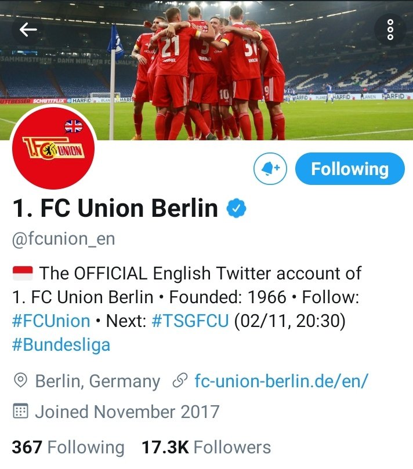Open the #FCUnion hashtag
This screenshot has height=469, width=413.
[x=51, y=321]
